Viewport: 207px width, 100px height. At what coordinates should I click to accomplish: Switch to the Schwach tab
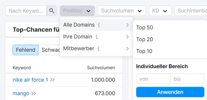49,50
